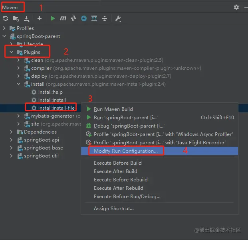Screen dimensions: 248x240
Task: Click the text '(org.apache.maven.plugins:maven-deploy-plugin:2.7)'
Action: (x=110, y=76)
